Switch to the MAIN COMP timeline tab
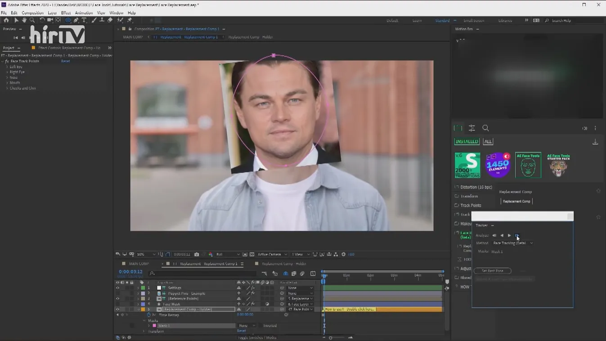The image size is (606, 341). point(139,264)
